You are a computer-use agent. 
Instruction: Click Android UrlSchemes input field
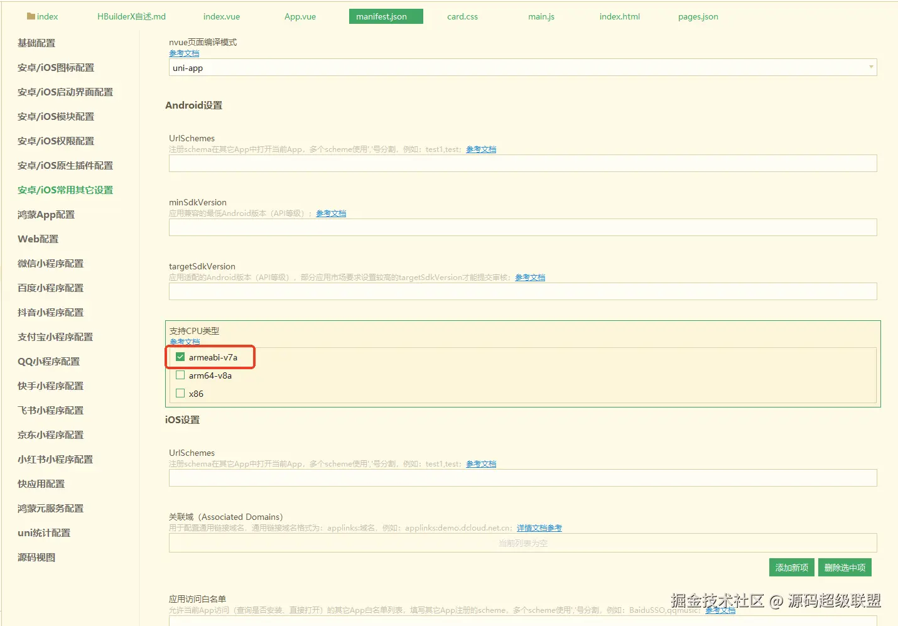tap(522, 163)
